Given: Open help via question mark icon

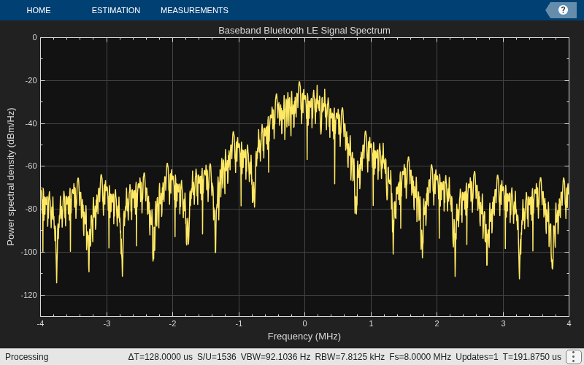Looking at the screenshot, I should (563, 10).
